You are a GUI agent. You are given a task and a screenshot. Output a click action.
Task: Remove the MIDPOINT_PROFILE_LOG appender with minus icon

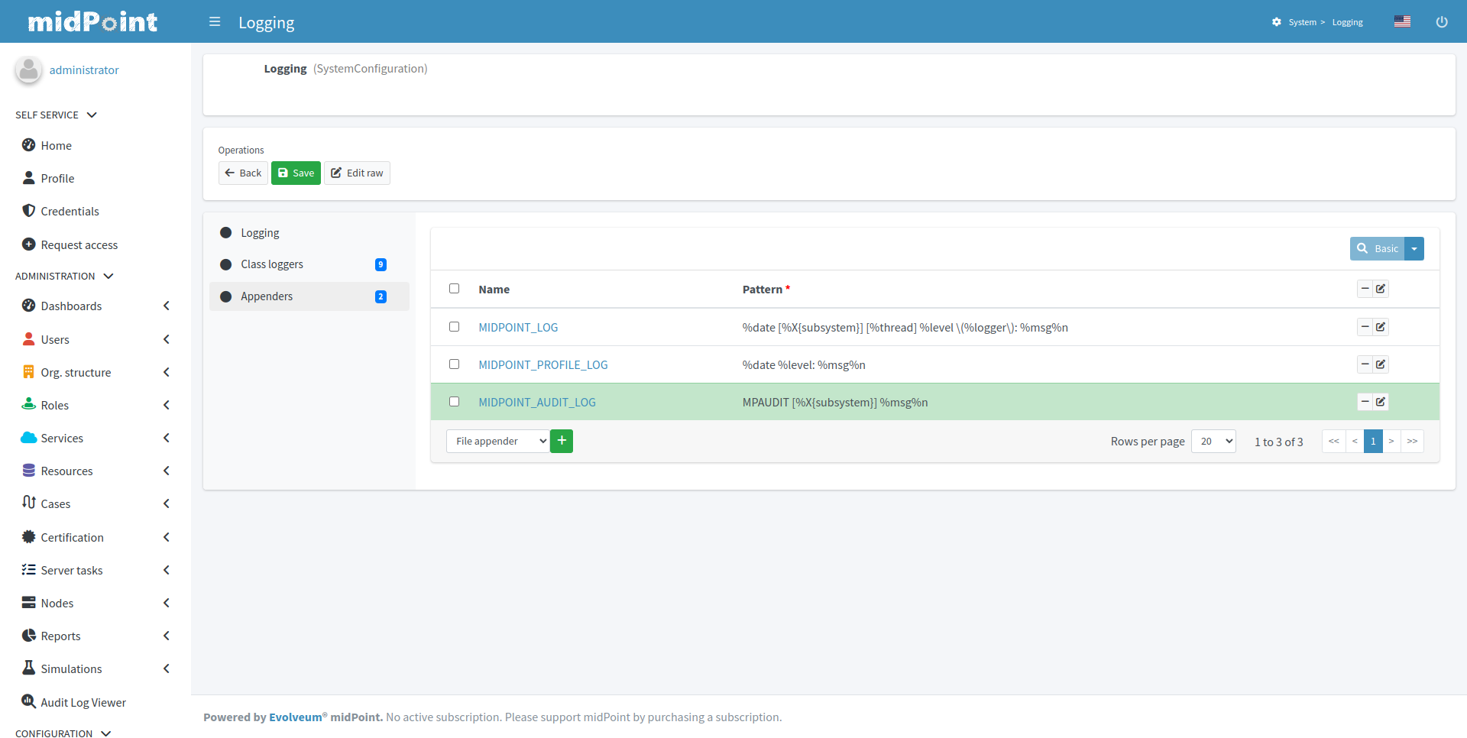(x=1365, y=364)
